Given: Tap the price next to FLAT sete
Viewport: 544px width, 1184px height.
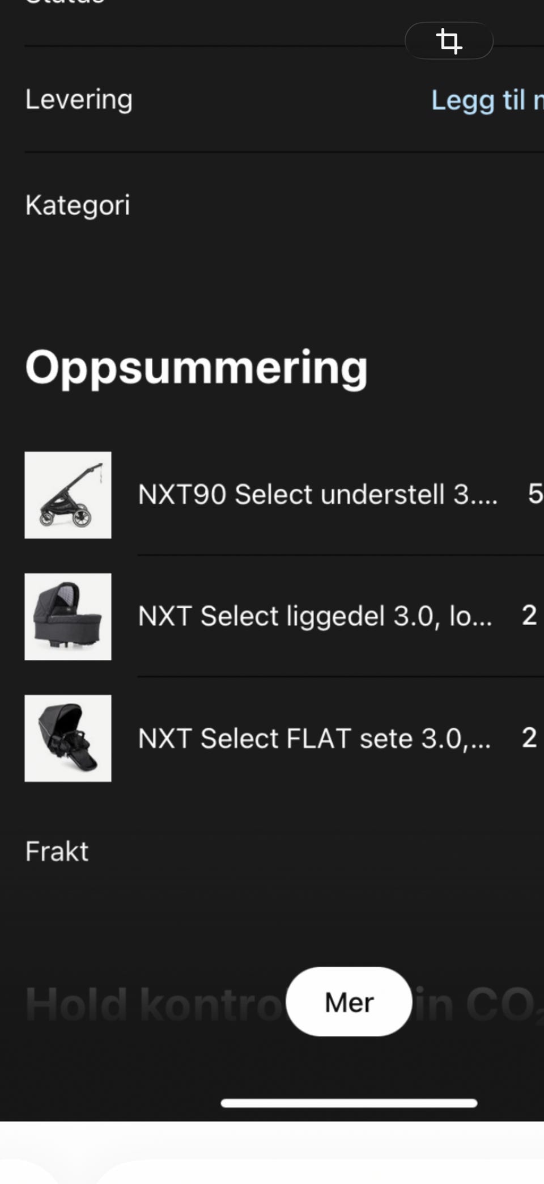Looking at the screenshot, I should (x=530, y=738).
